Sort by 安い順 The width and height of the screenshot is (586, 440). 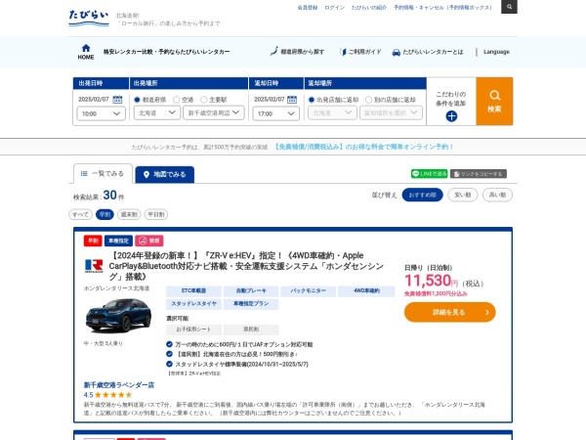pos(463,195)
